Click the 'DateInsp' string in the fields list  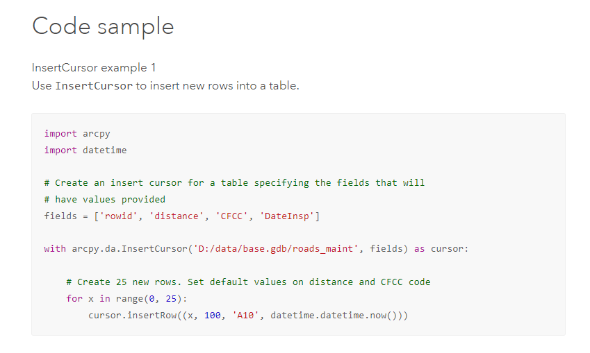pos(287,216)
